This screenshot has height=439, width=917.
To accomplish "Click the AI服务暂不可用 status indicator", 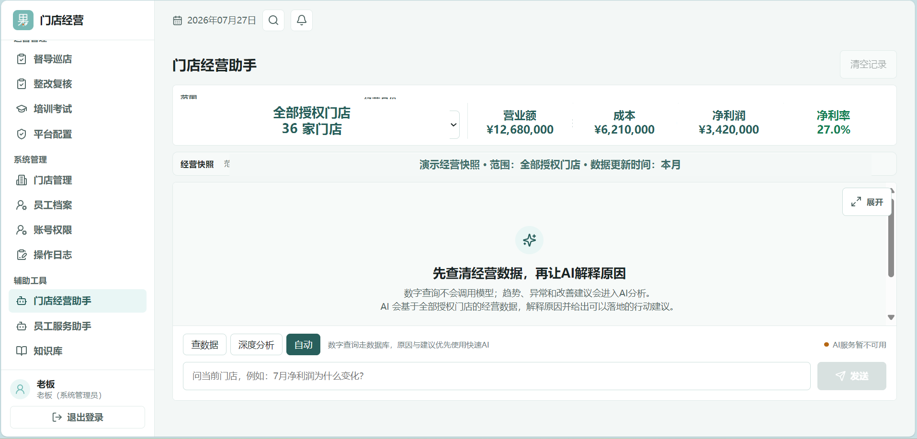I will pos(855,345).
